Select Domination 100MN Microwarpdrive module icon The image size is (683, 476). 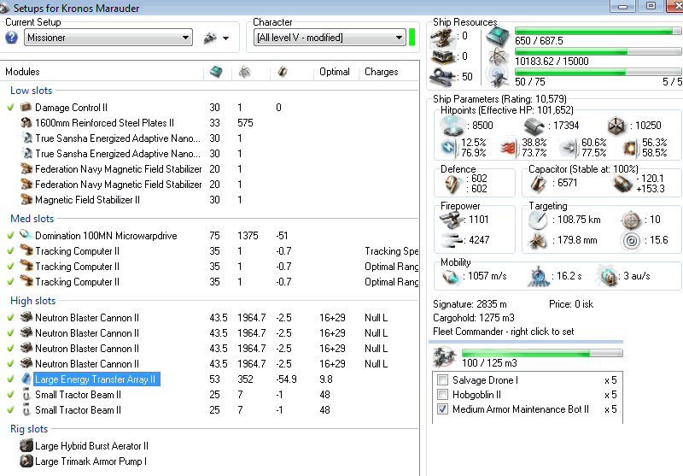26,235
